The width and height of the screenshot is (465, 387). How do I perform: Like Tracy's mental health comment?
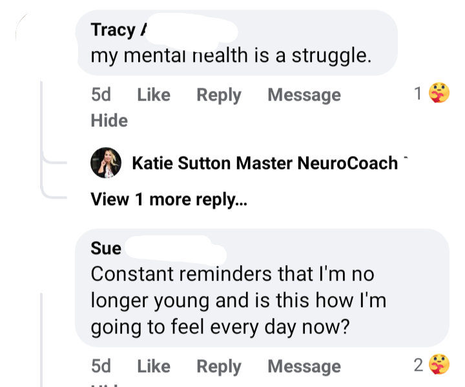(154, 95)
